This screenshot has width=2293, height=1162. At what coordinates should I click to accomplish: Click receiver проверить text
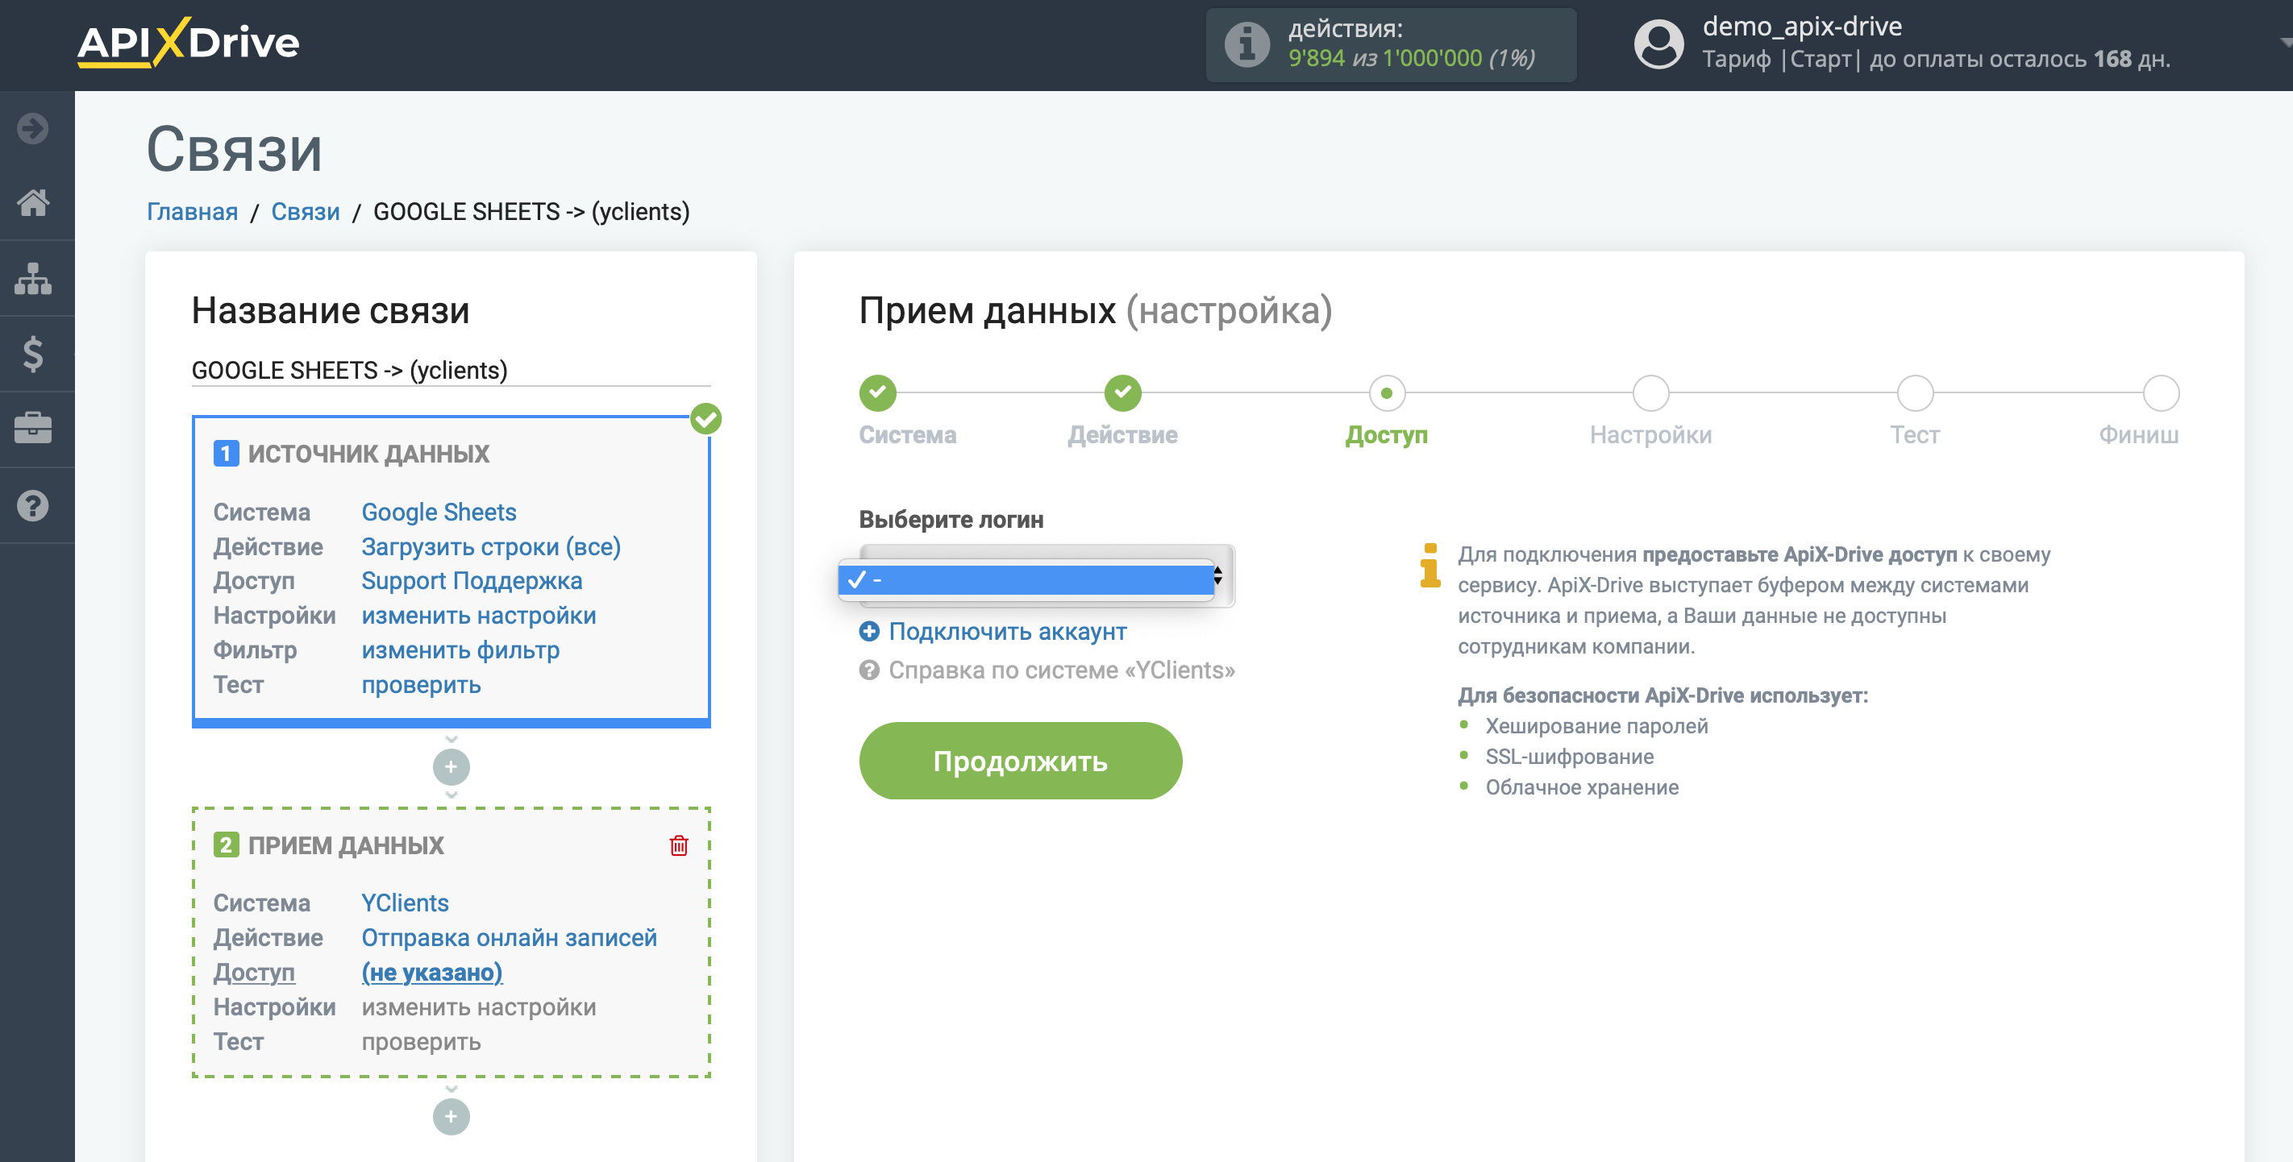pos(421,1041)
